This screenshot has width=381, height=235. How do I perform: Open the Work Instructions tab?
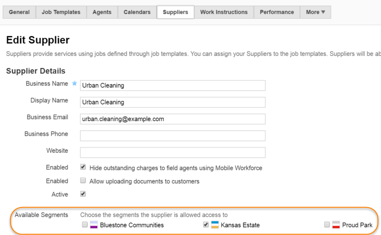pos(224,12)
